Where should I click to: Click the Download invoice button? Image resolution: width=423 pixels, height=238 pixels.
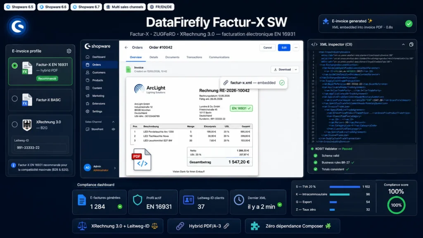tap(282, 69)
